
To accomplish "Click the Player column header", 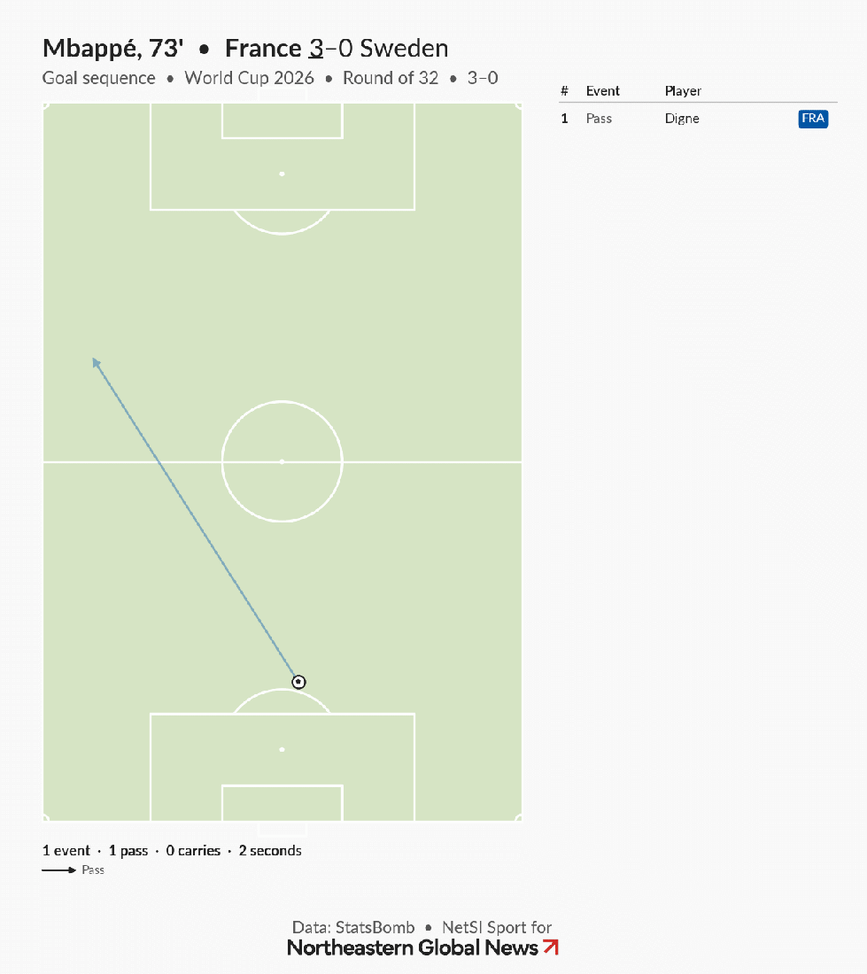I will (683, 91).
